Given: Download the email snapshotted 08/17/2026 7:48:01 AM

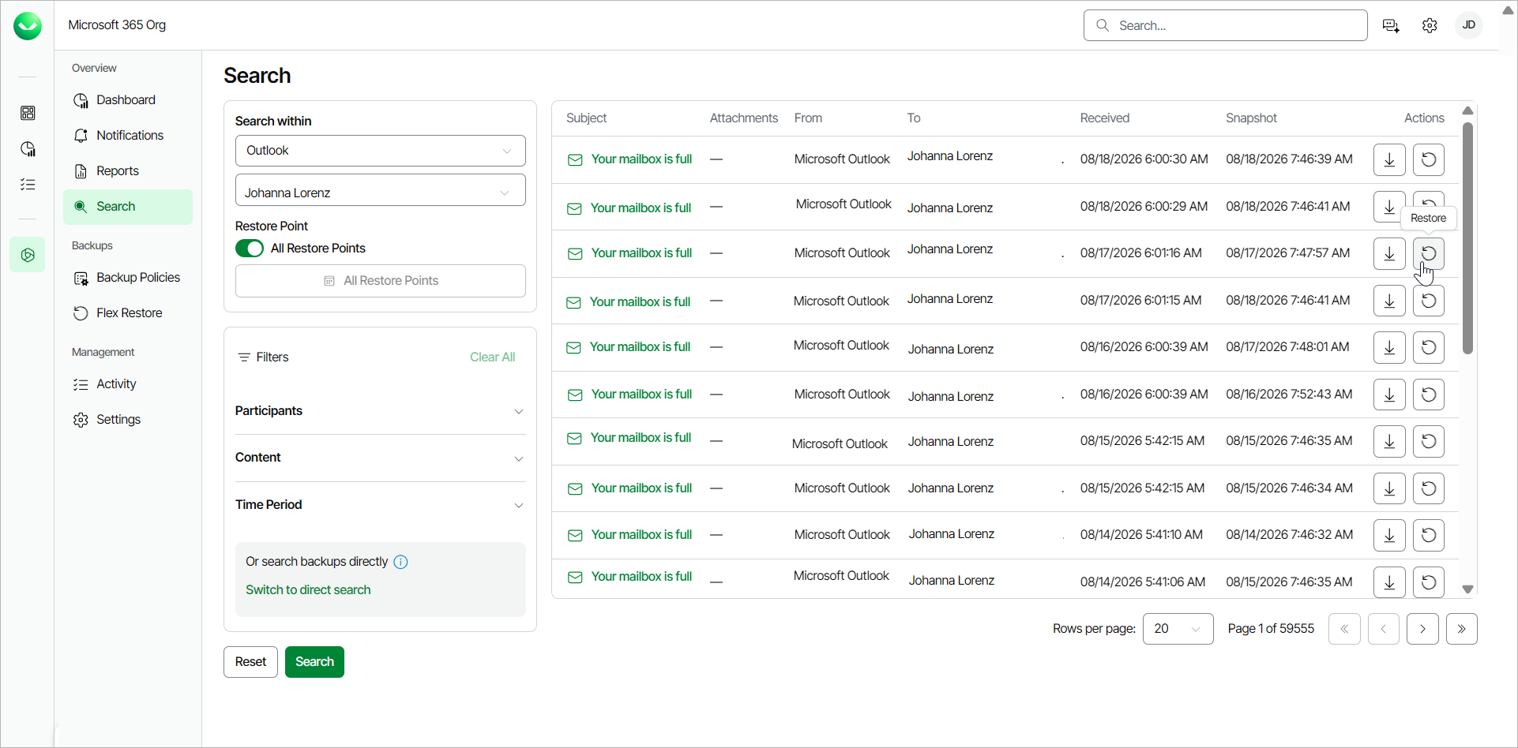Looking at the screenshot, I should [x=1389, y=347].
